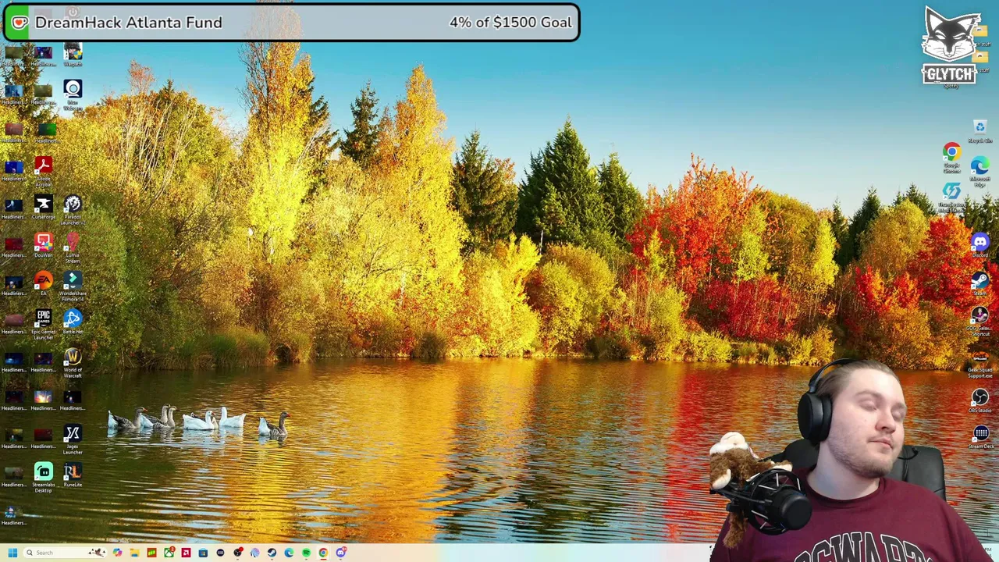
Task: Switch to OBS Studio on the taskbar
Action: click(x=238, y=553)
